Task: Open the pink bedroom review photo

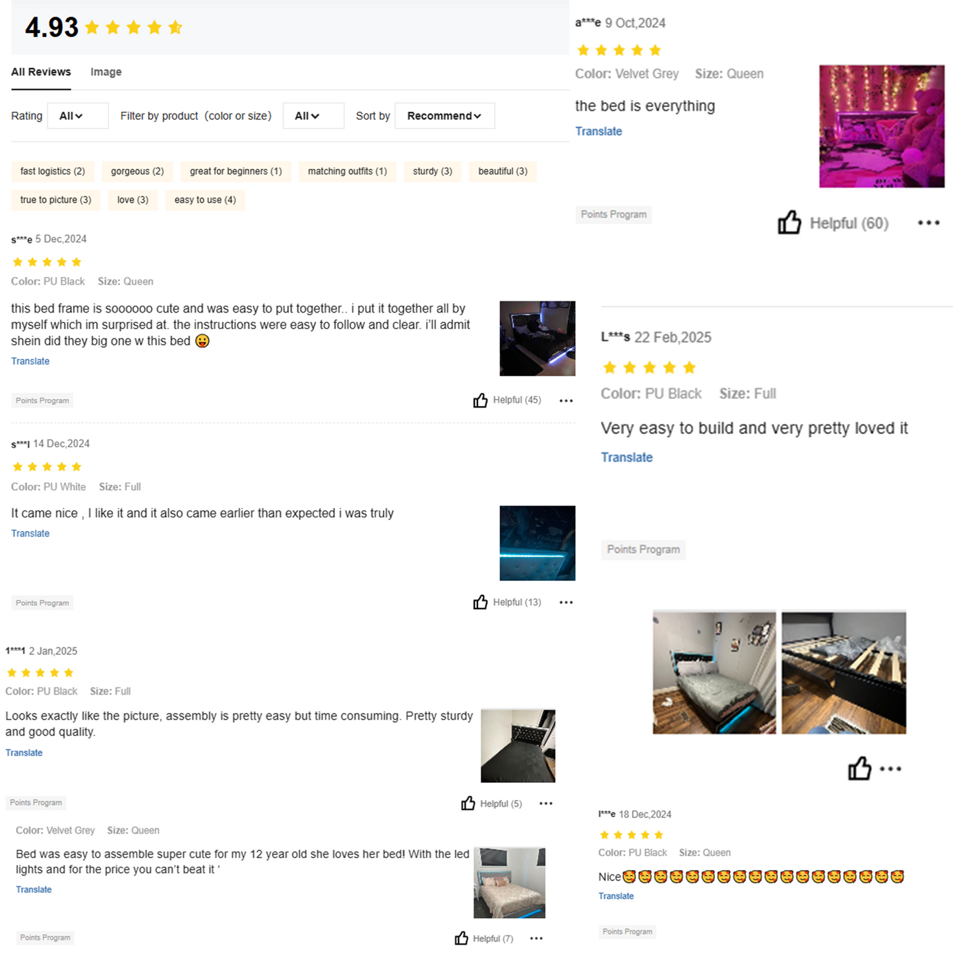Action: click(x=882, y=126)
